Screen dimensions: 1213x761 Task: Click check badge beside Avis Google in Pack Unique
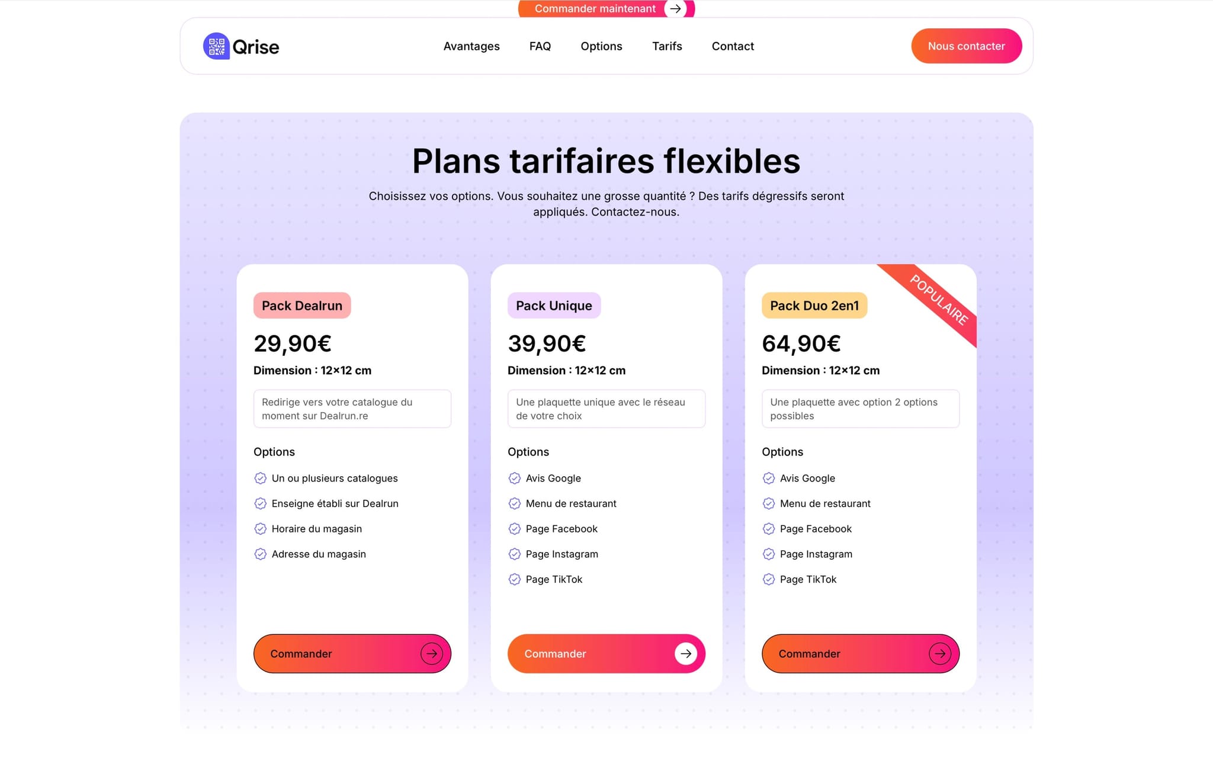(514, 479)
